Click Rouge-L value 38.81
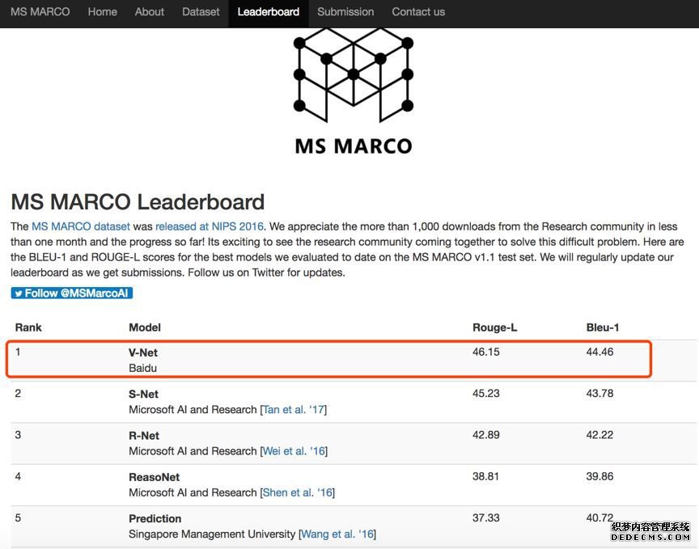This screenshot has height=549, width=699. point(486,476)
